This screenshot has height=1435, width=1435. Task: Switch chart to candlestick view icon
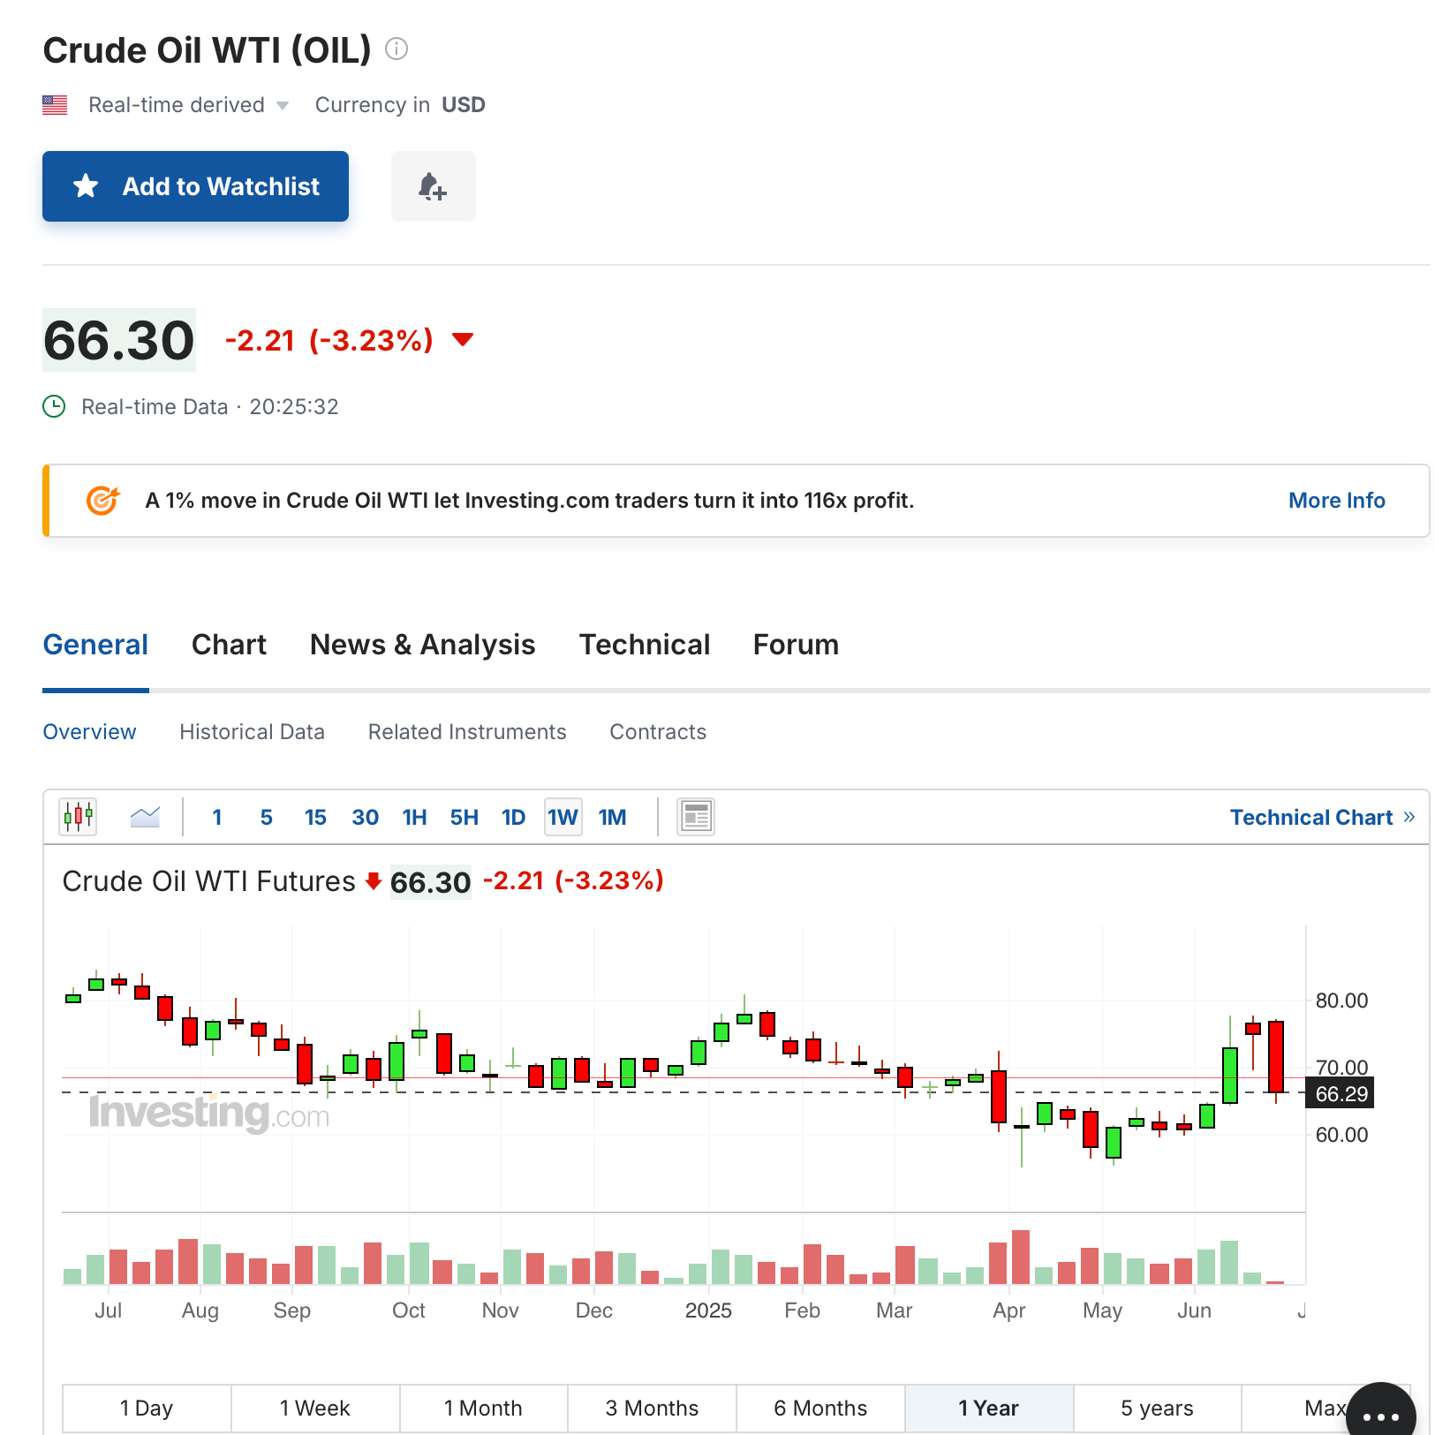(x=78, y=817)
